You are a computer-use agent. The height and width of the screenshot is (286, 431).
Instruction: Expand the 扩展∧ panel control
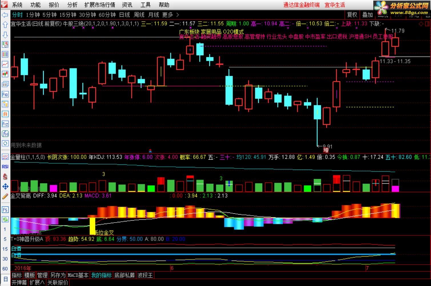click(x=37, y=283)
